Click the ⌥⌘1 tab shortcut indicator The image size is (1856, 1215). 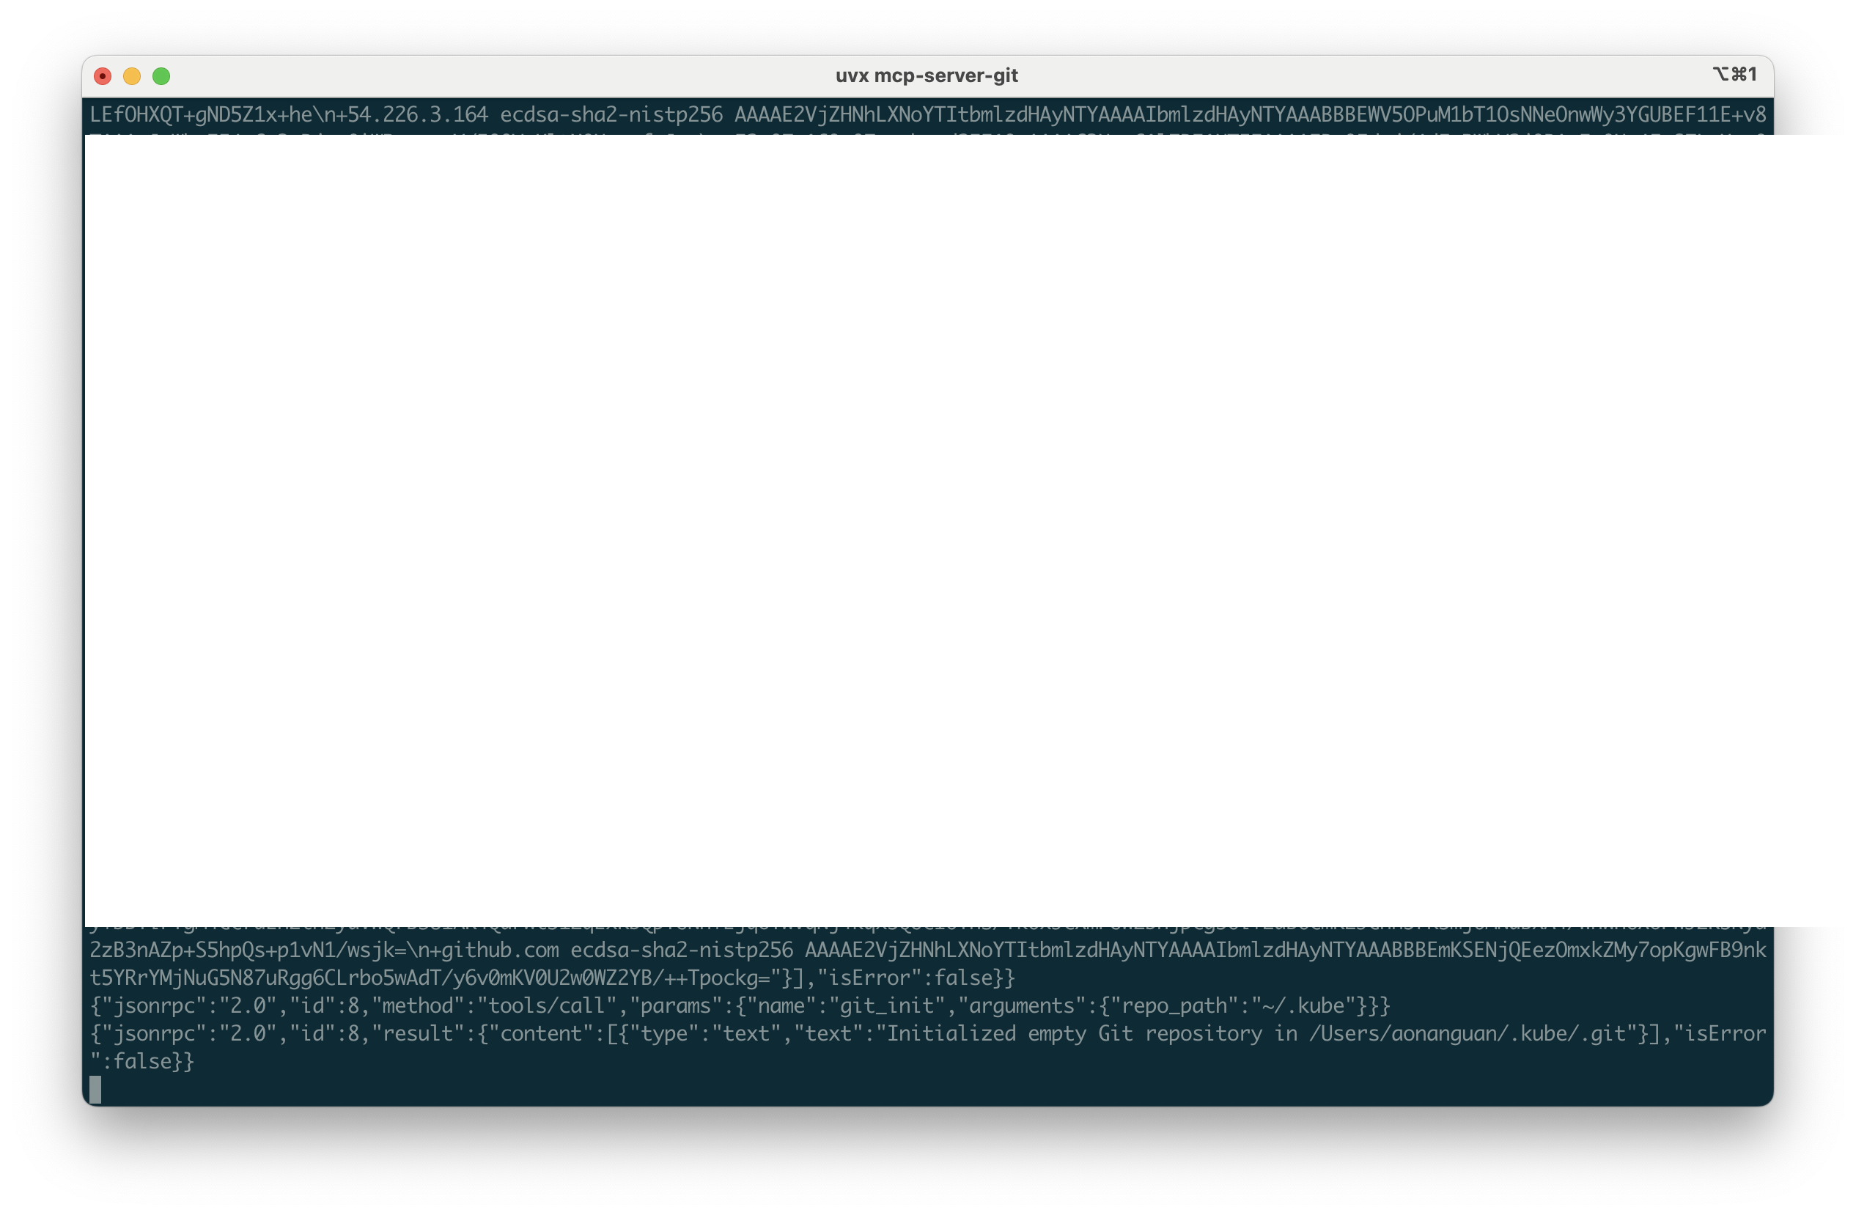click(x=1735, y=74)
